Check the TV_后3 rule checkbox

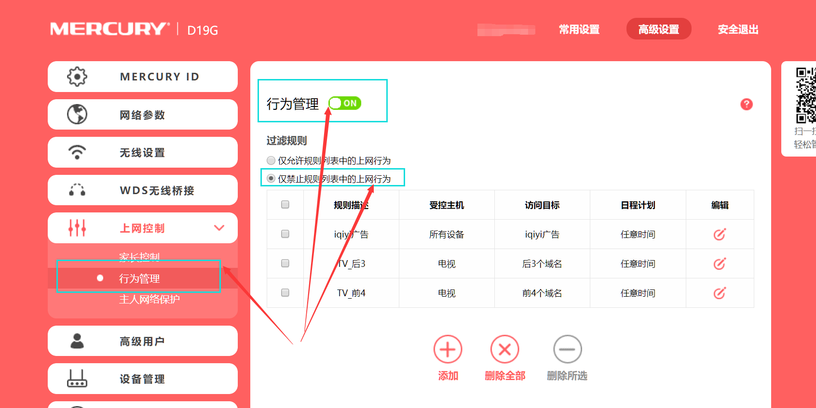pyautogui.click(x=285, y=263)
